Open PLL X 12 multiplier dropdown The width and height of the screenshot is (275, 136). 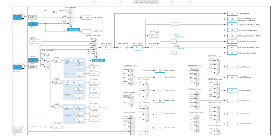[69, 61]
